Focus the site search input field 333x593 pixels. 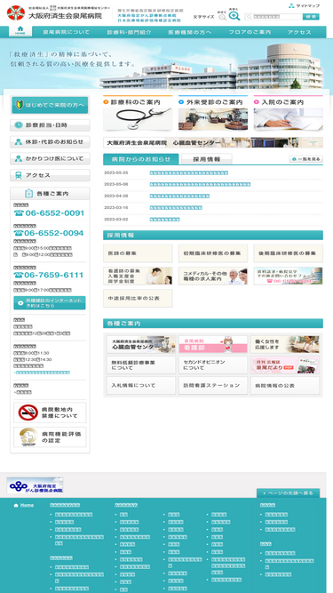pos(274,17)
